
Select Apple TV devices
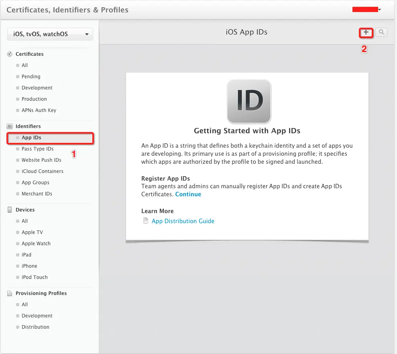[32, 232]
